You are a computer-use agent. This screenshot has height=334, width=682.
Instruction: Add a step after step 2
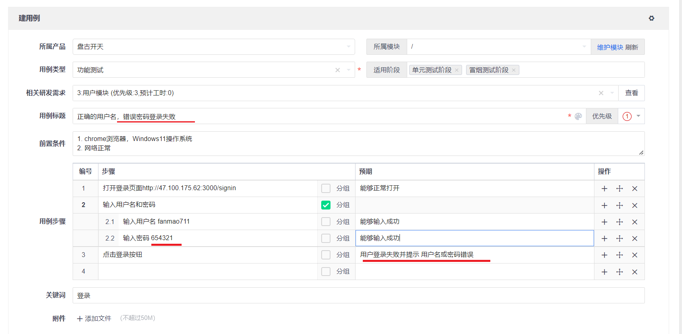(x=605, y=205)
